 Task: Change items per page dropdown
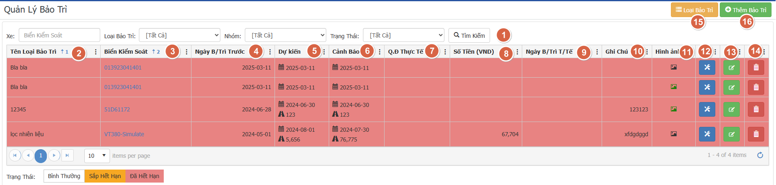pos(97,156)
